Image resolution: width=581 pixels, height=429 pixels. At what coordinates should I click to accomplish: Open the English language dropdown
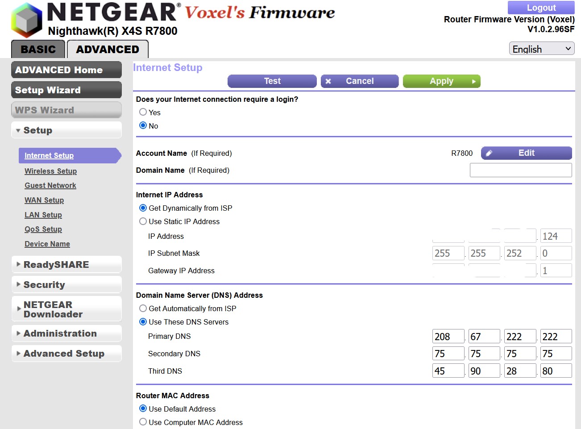541,49
